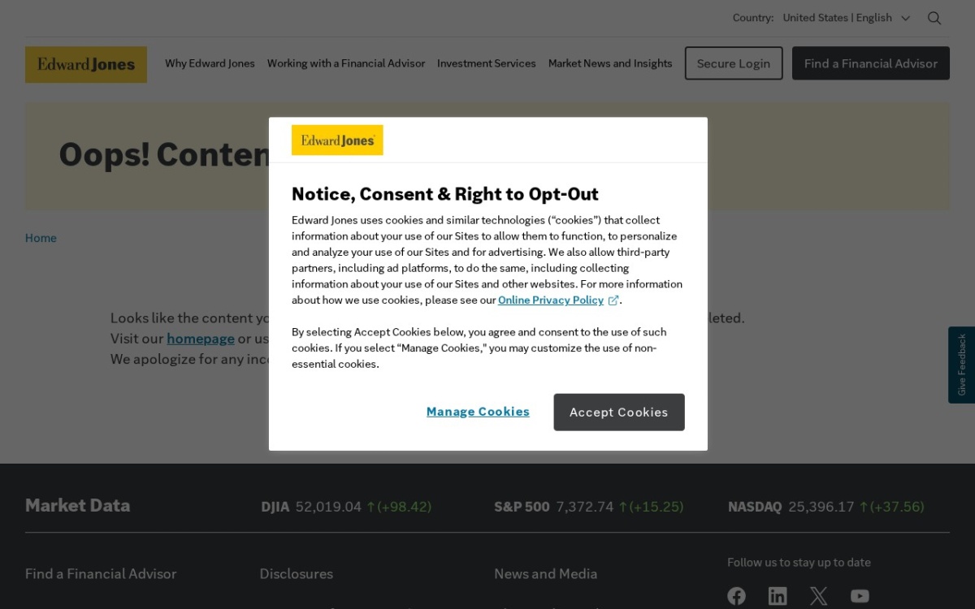975x609 pixels.
Task: Click the Home breadcrumb link
Action: [x=41, y=238]
